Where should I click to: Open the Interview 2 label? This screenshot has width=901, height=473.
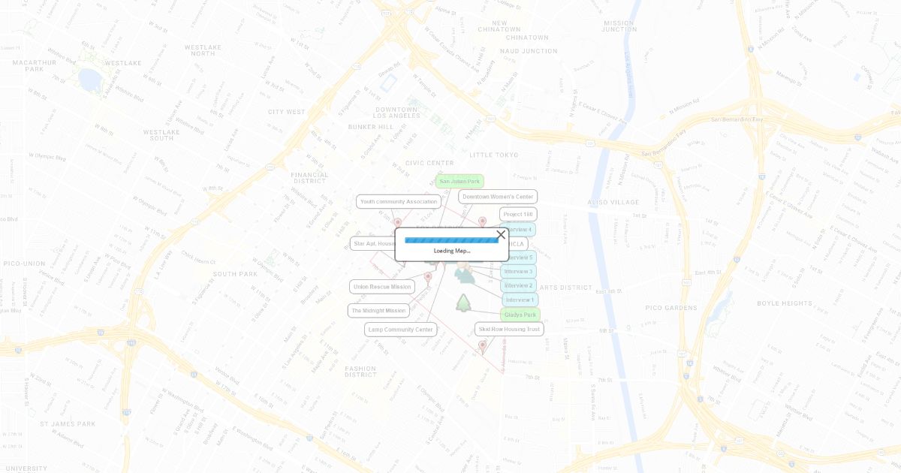tap(519, 286)
